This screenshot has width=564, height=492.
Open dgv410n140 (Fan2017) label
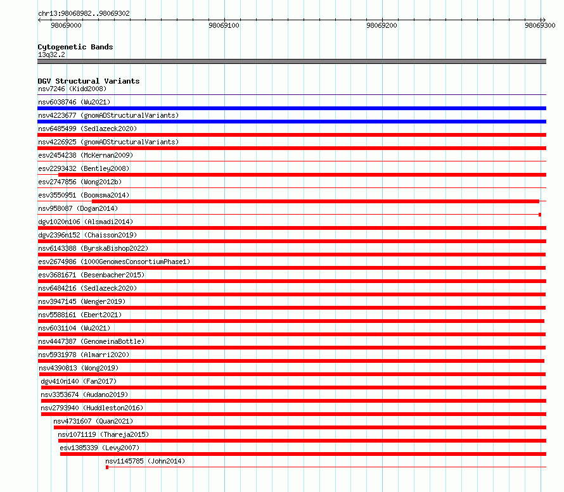tap(79, 381)
